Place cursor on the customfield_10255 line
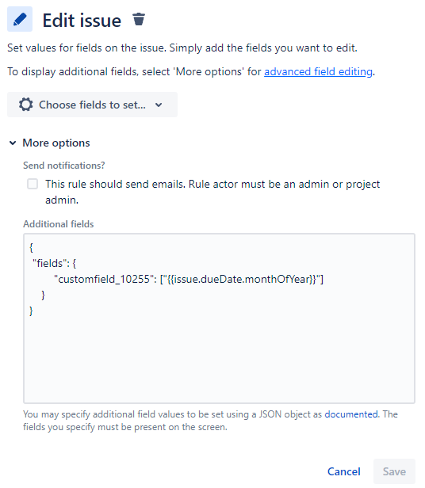The width and height of the screenshot is (425, 488). pos(189,279)
